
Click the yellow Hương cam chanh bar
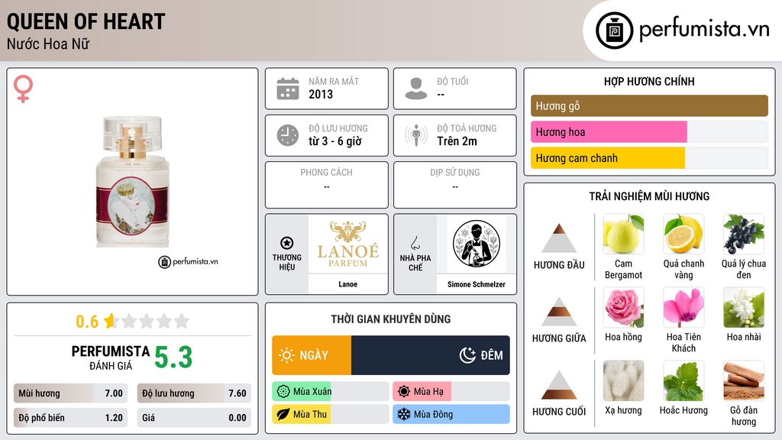(x=608, y=157)
